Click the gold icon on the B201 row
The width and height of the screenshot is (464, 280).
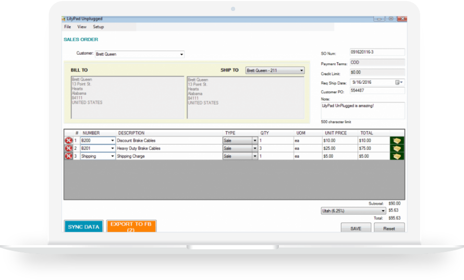pyautogui.click(x=397, y=148)
